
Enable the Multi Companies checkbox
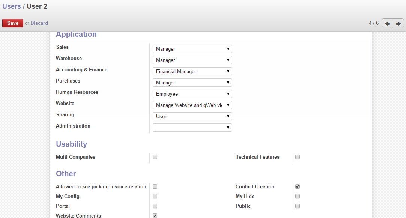[x=155, y=157]
